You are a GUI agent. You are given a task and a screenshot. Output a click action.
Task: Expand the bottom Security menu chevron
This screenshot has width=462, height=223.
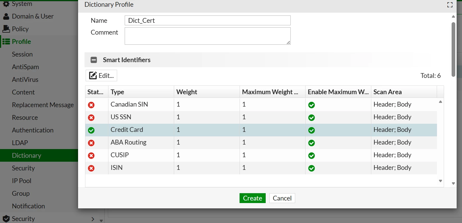[93, 219]
